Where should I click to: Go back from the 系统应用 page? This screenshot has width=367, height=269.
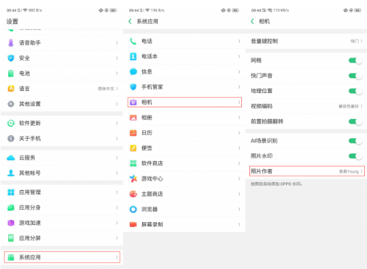(x=130, y=21)
